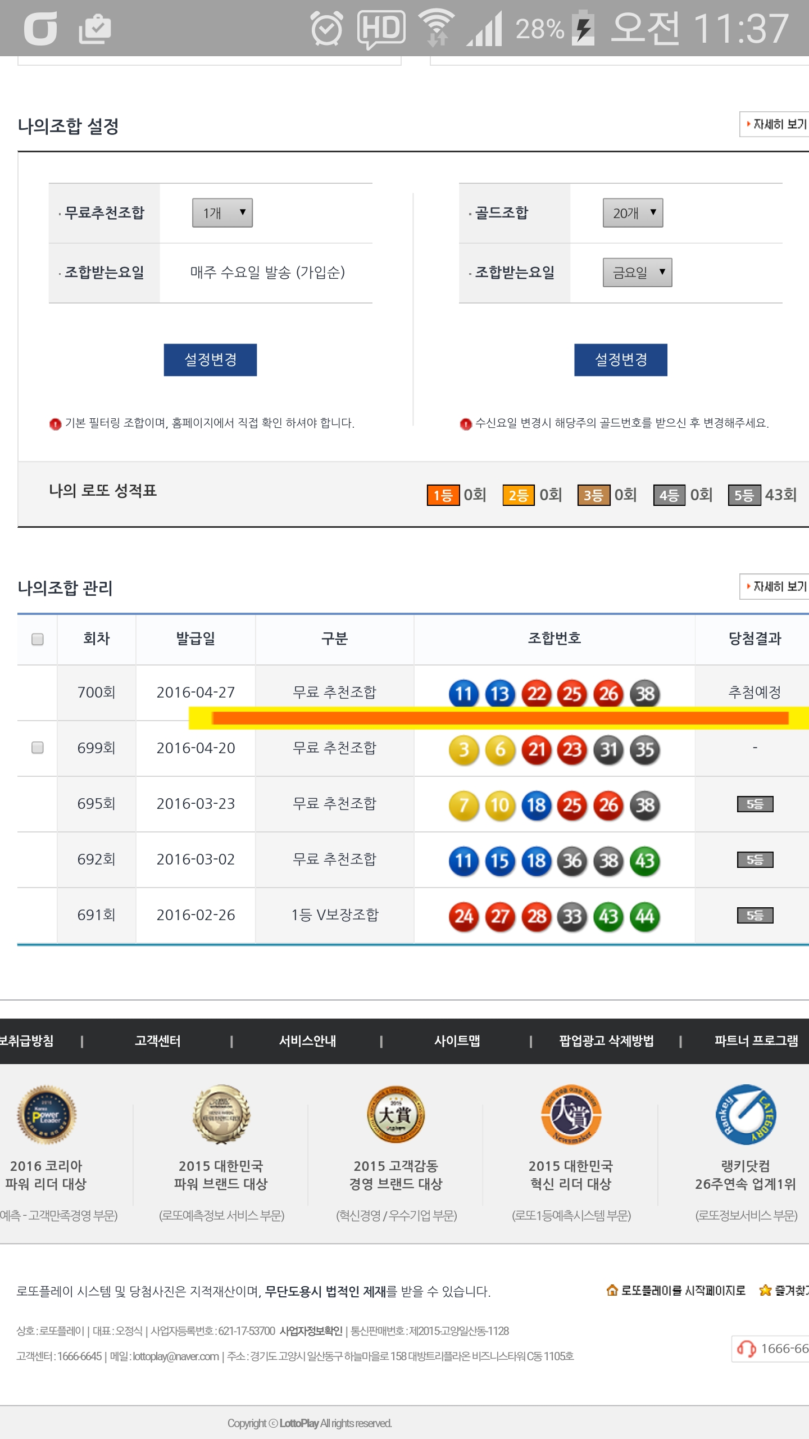Toggle the select-all checkbox in table header
The height and width of the screenshot is (1439, 809).
point(38,639)
